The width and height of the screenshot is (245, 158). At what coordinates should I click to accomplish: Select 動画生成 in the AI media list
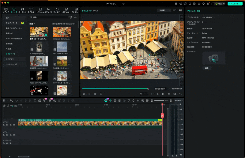click(9, 33)
